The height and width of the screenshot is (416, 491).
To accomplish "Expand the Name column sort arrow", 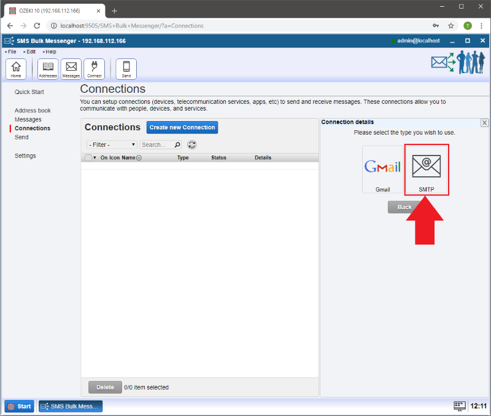I will tap(139, 158).
